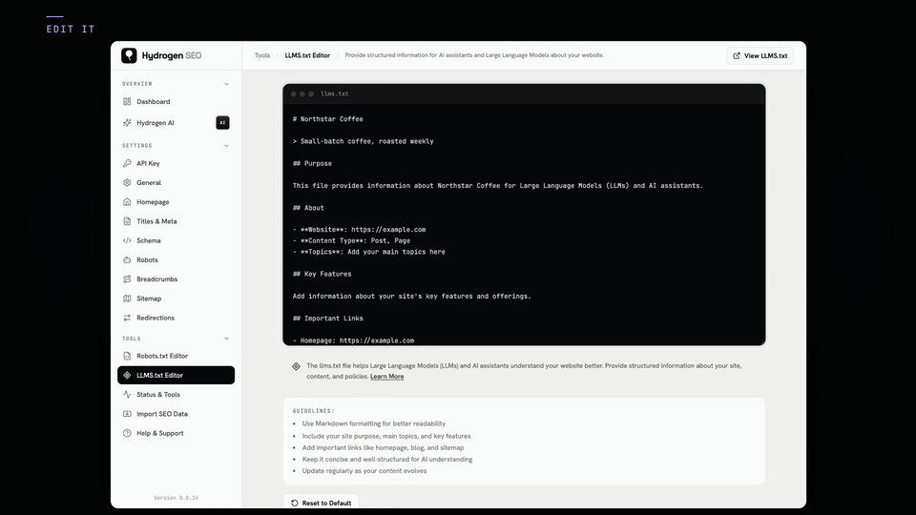Click the Hydrogen SEO logo icon
The width and height of the screenshot is (916, 515).
click(x=129, y=55)
